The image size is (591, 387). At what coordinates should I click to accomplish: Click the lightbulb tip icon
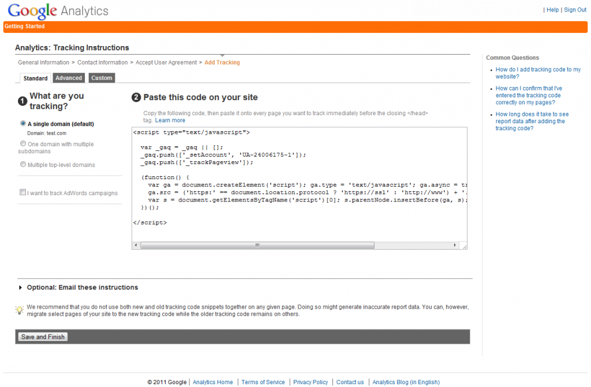point(19,310)
